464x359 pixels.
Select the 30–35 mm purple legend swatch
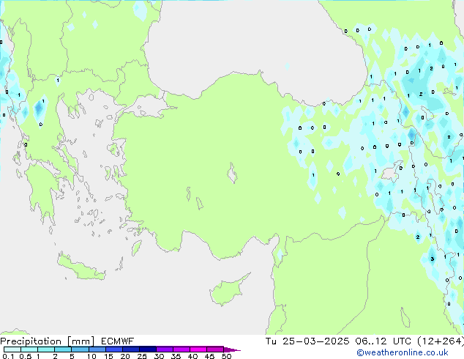(x=164, y=349)
